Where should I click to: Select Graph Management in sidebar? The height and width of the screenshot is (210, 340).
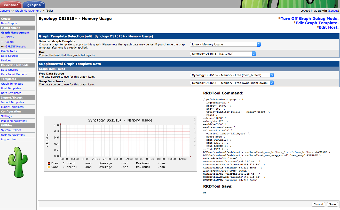(15, 33)
